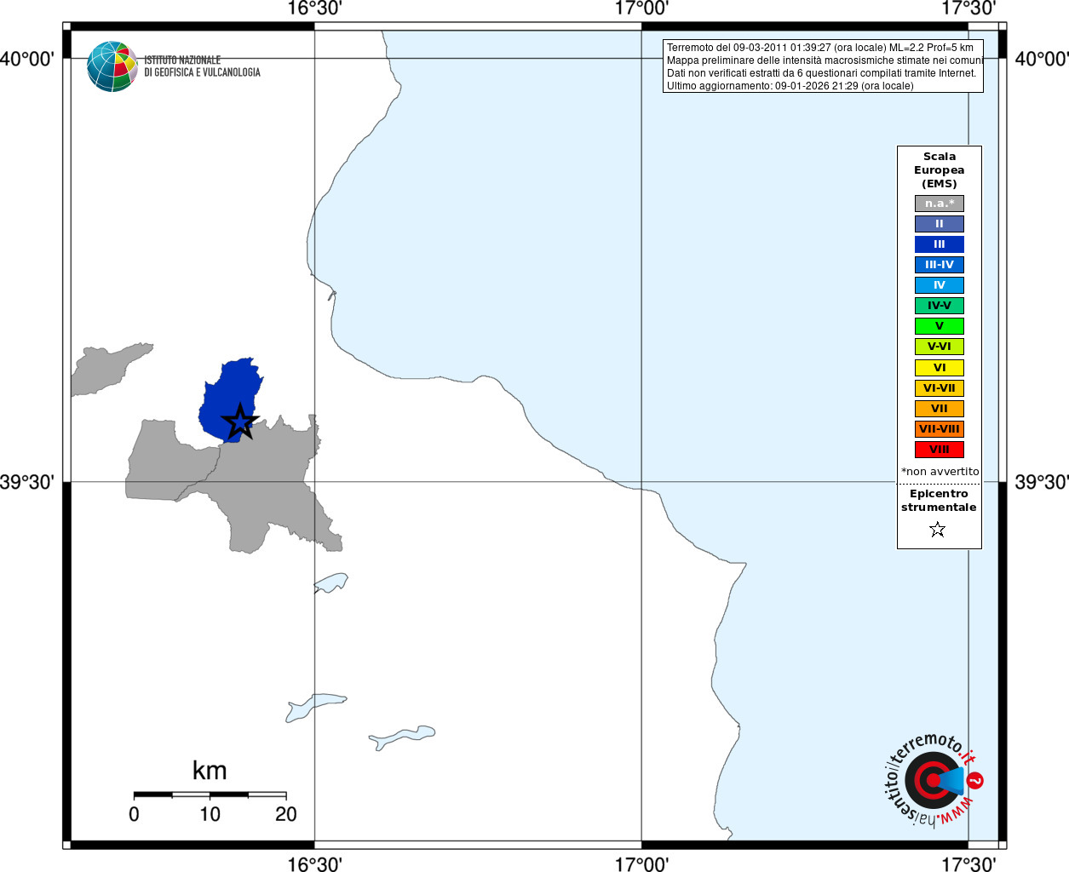The width and height of the screenshot is (1069, 872).
Task: Select the VII-VIII legend swatch
Action: (940, 429)
